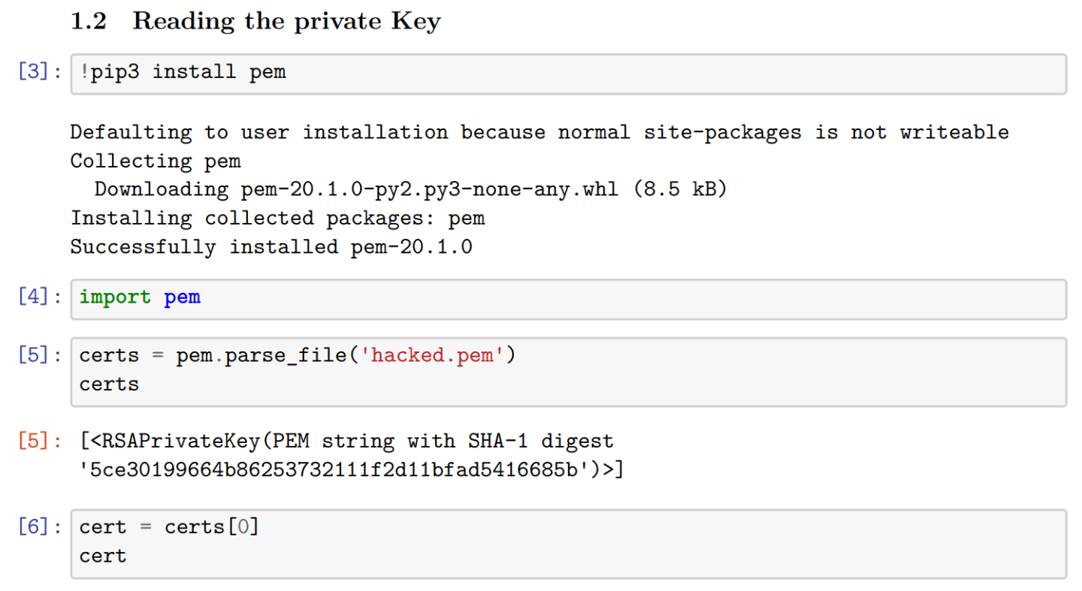Image resolution: width=1082 pixels, height=591 pixels.
Task: Select the red [5] output prompt
Action: click(38, 441)
